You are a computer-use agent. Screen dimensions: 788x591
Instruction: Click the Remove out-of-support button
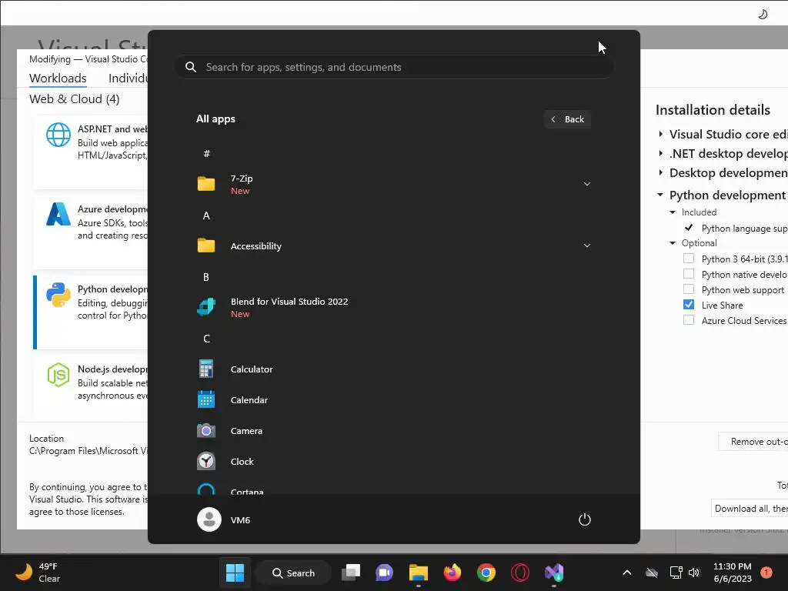(753, 441)
